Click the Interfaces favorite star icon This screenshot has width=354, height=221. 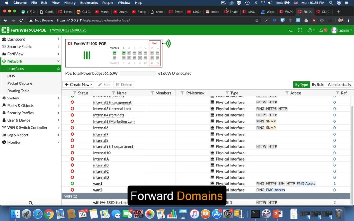(58, 69)
